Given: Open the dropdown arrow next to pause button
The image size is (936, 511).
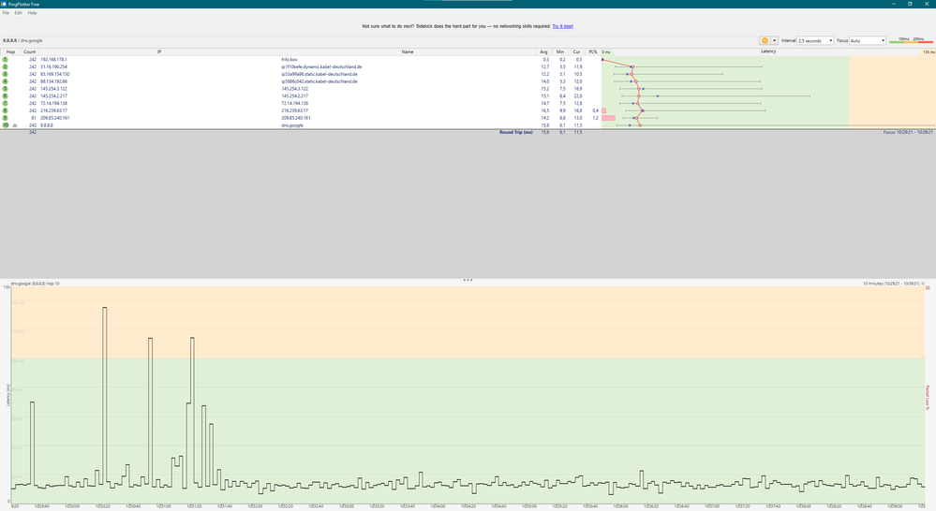Looking at the screenshot, I should [x=774, y=40].
